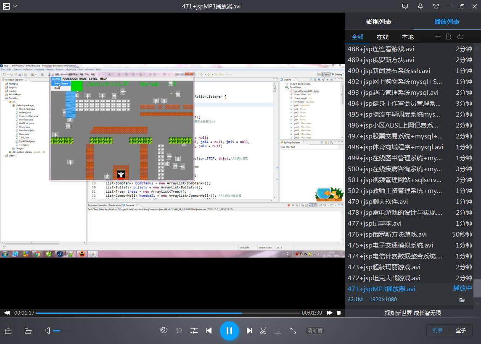Play 489+jsp俄罗斯方块.avi from playlist
This screenshot has width=481, height=344.
[410, 60]
